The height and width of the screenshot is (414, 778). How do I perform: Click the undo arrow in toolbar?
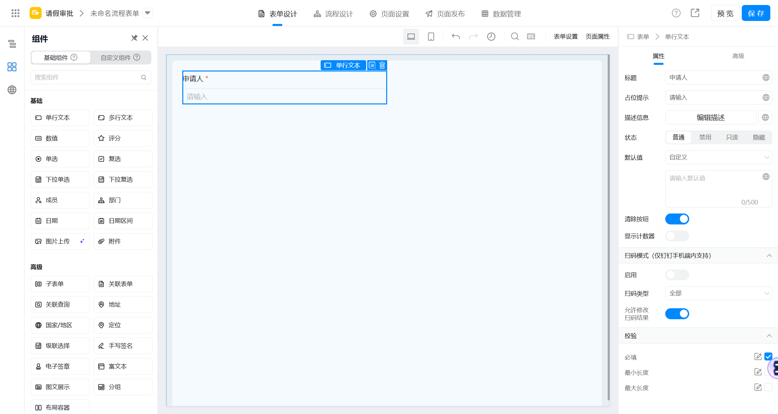(x=456, y=37)
